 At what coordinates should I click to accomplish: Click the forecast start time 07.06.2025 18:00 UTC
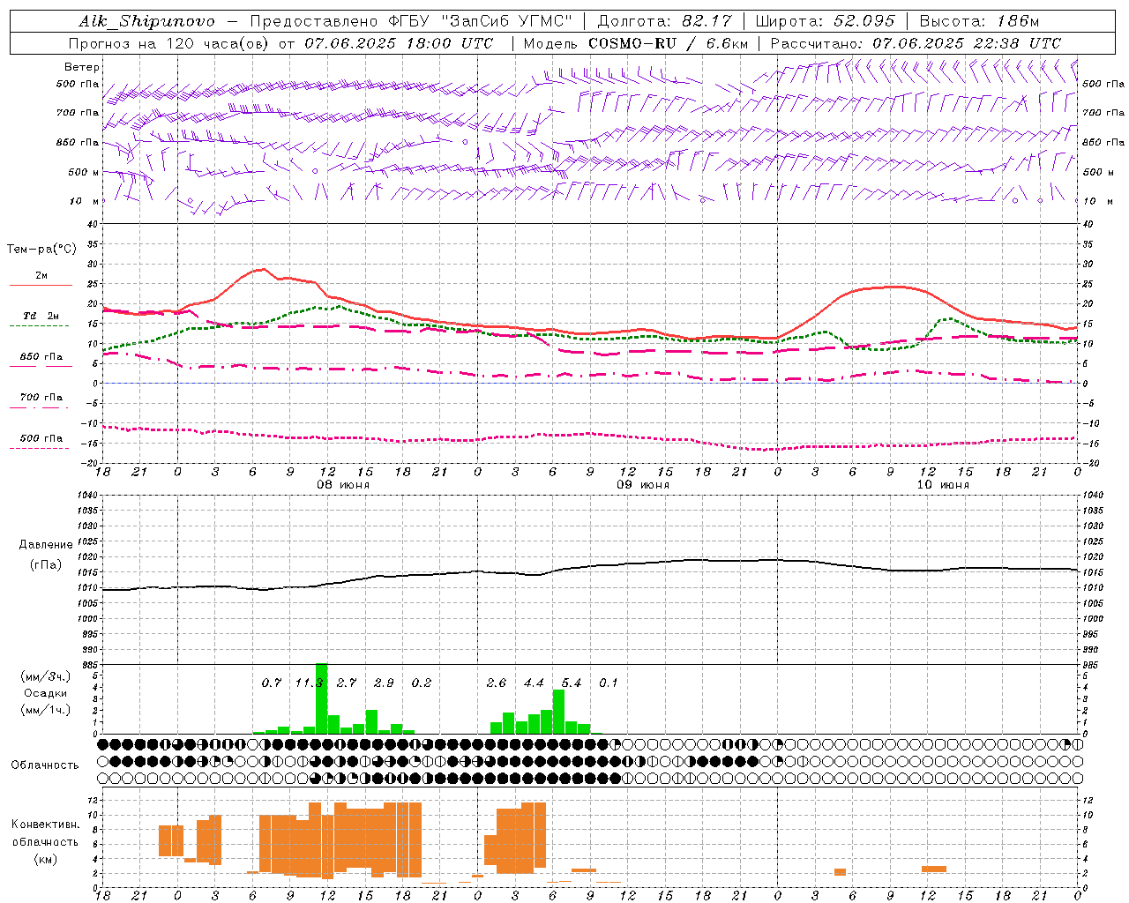pos(399,43)
